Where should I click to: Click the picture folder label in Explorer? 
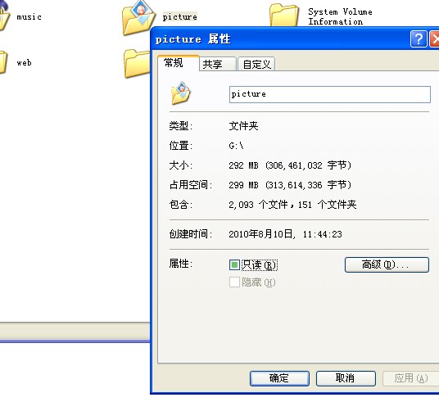click(x=180, y=16)
